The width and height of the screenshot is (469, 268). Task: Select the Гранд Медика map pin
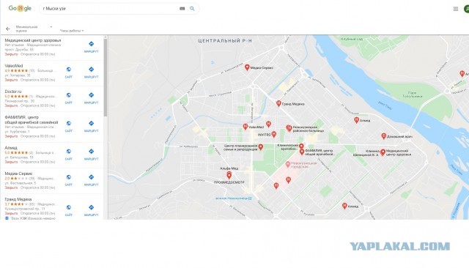point(278,104)
